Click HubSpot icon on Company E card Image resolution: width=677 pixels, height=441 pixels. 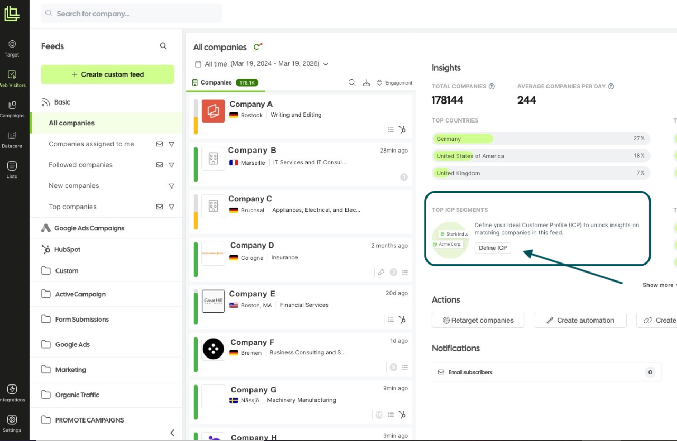(x=402, y=320)
